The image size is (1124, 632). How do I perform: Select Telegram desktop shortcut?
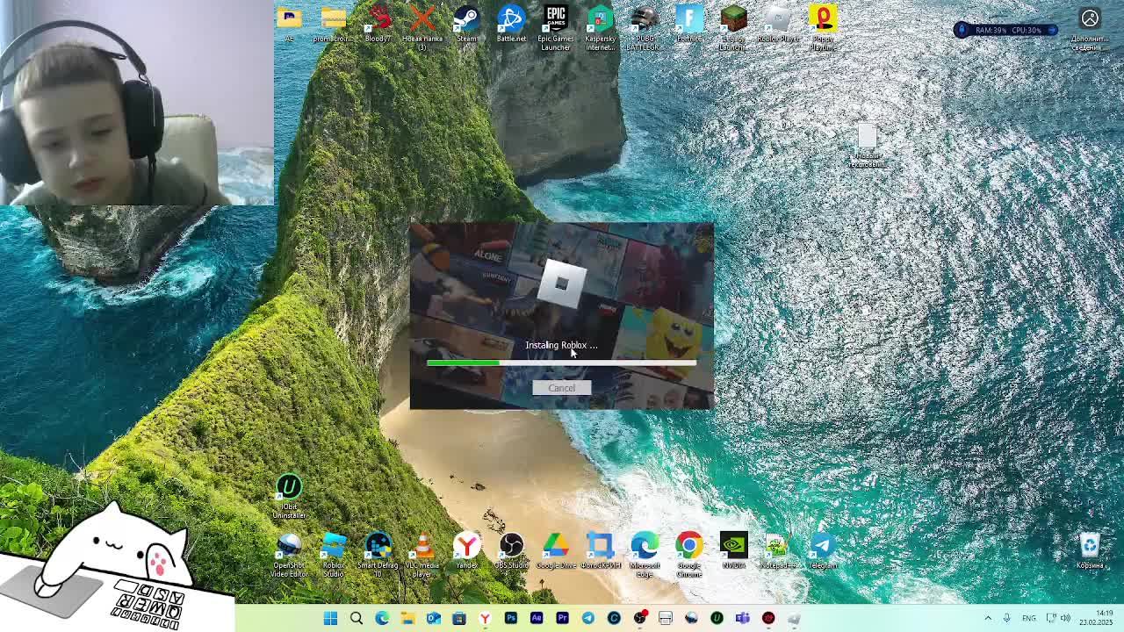[823, 551]
